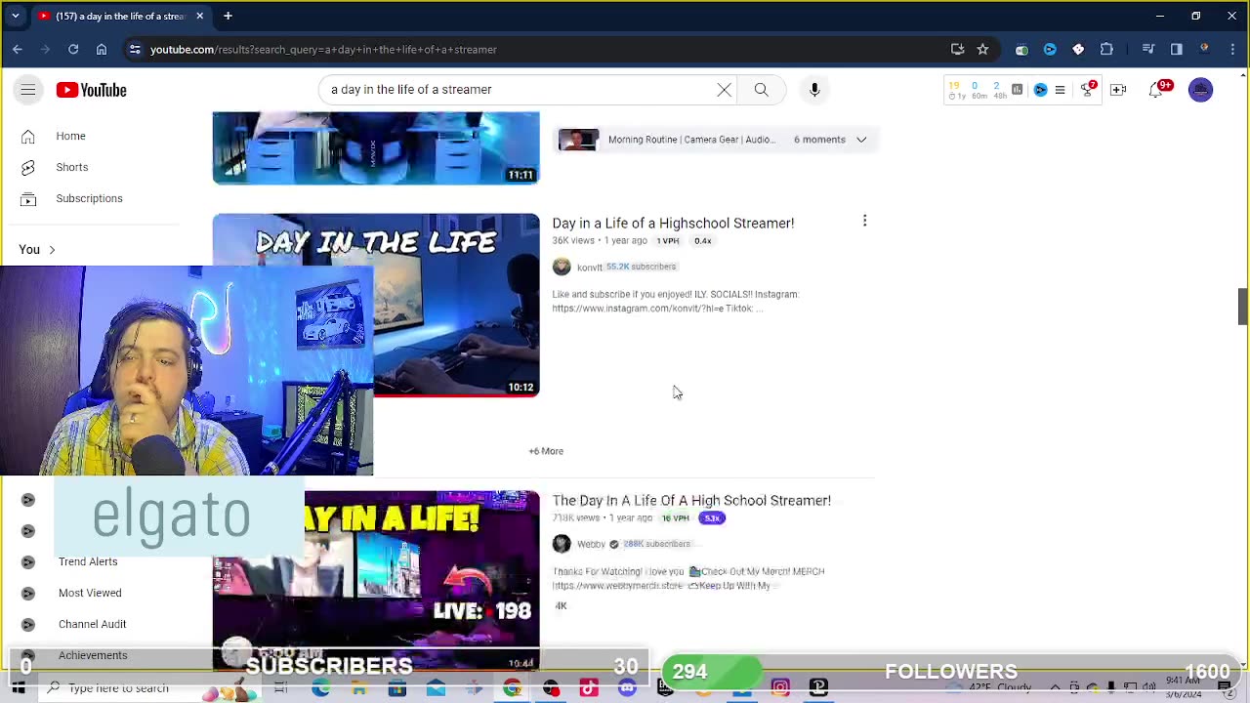The image size is (1250, 703).
Task: Open the 11:11 video thumbnail
Action: point(376,147)
